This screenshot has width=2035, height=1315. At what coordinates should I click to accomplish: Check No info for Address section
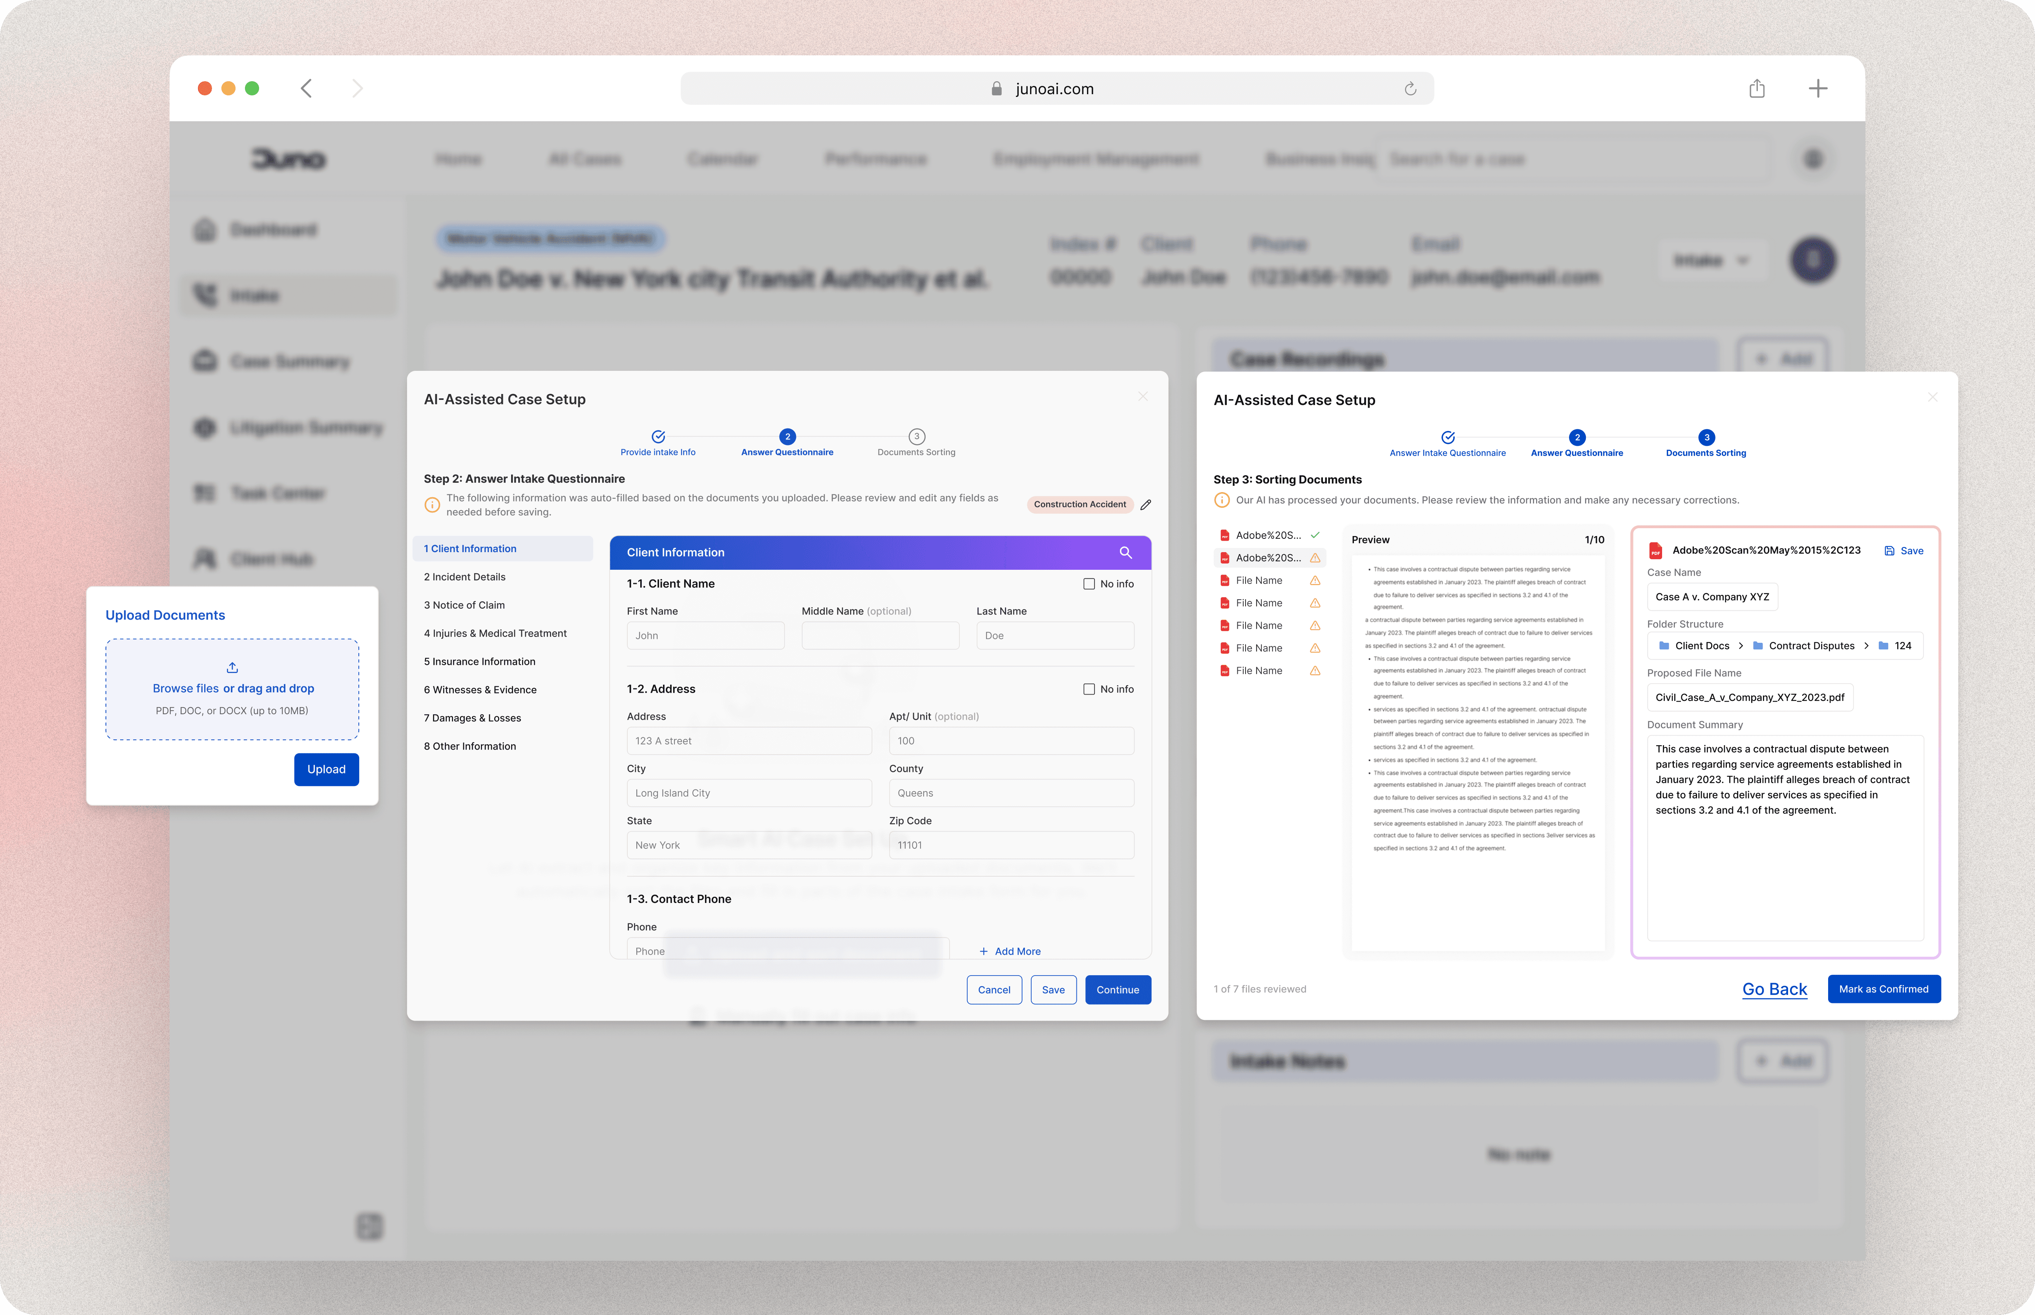(x=1089, y=689)
